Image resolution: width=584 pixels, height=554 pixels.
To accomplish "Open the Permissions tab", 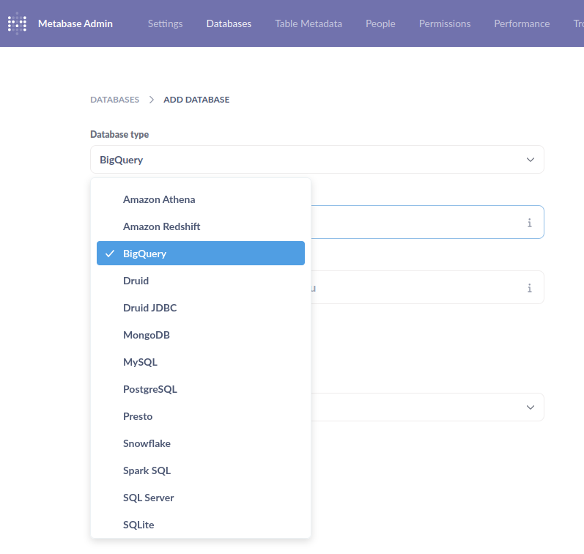I will pos(445,23).
